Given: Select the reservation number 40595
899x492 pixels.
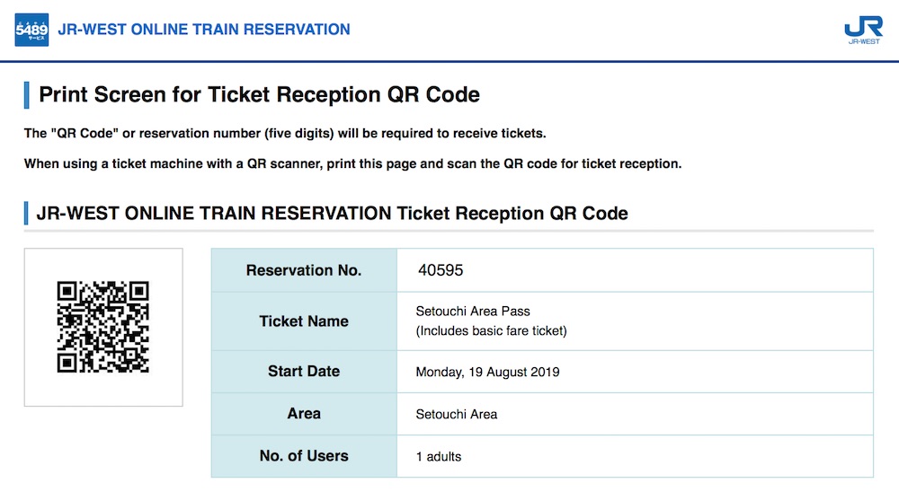Looking at the screenshot, I should tap(441, 270).
